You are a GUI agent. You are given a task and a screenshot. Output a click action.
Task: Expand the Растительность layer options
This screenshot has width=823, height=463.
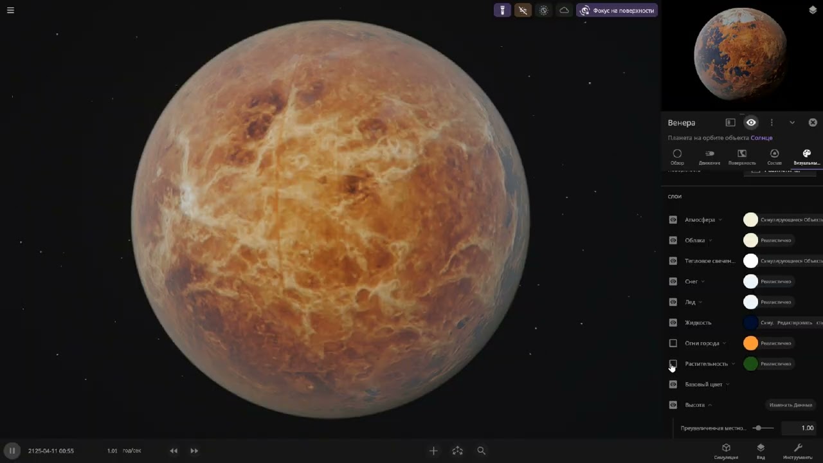point(733,364)
